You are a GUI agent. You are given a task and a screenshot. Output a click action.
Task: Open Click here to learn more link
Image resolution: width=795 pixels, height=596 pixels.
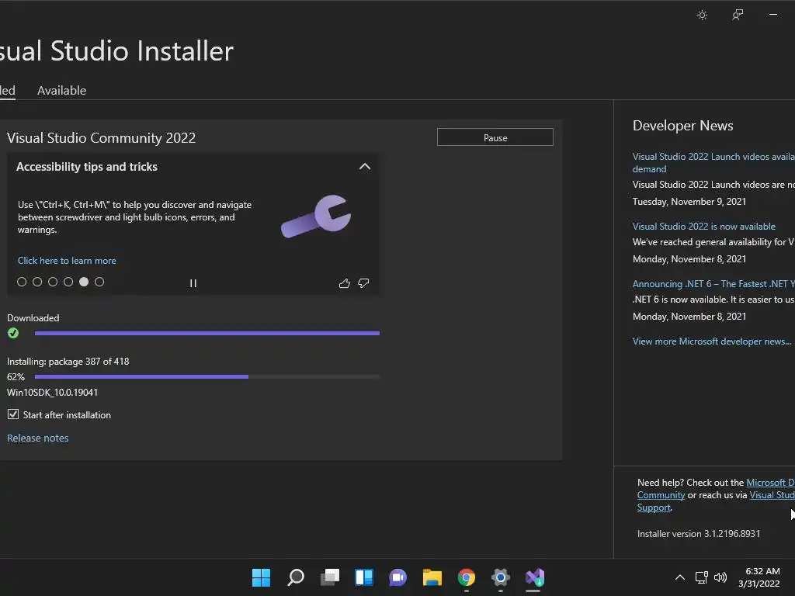(67, 261)
